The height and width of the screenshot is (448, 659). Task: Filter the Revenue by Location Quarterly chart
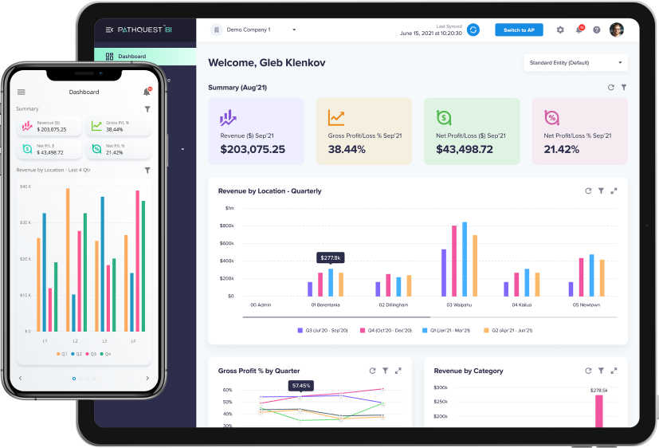coord(602,191)
